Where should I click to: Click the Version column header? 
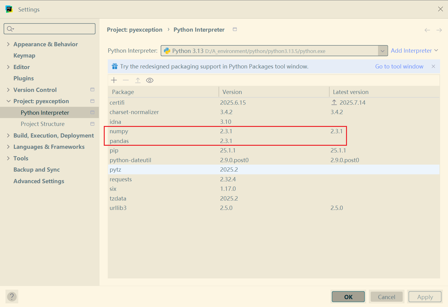tap(274, 92)
